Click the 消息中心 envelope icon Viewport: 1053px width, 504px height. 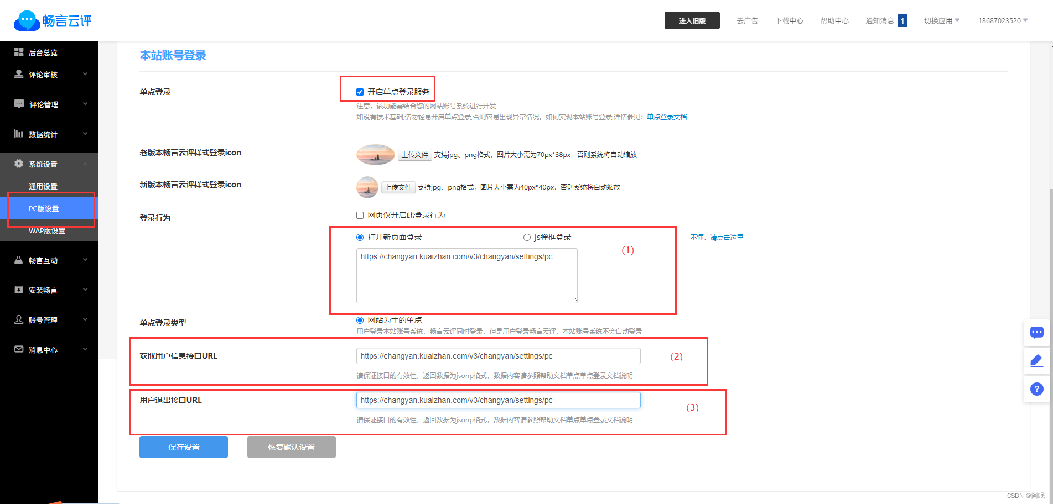tap(19, 349)
